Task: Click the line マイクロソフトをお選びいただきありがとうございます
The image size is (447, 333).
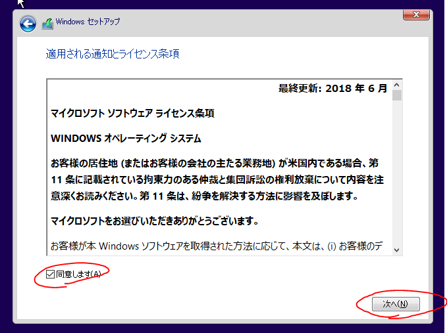Action: 155,221
